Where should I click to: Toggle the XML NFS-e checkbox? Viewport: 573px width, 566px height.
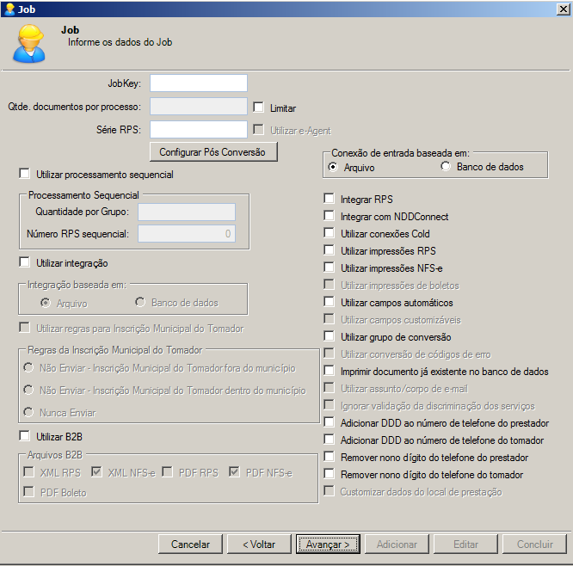tap(96, 471)
